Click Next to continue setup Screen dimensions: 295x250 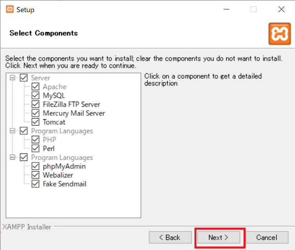(218, 237)
